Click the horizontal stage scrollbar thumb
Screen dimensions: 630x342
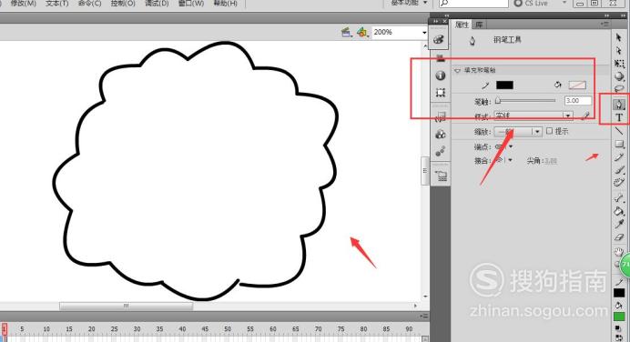tap(127, 306)
